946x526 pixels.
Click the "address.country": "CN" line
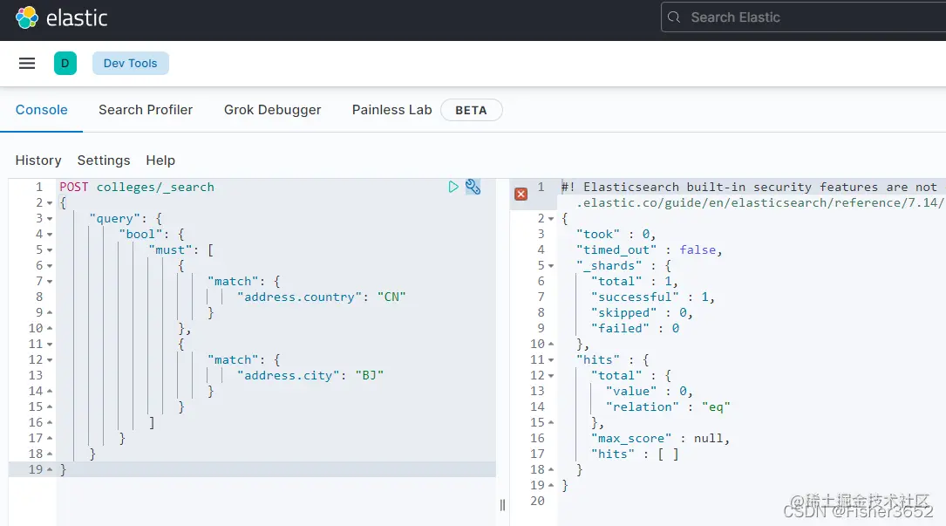321,297
